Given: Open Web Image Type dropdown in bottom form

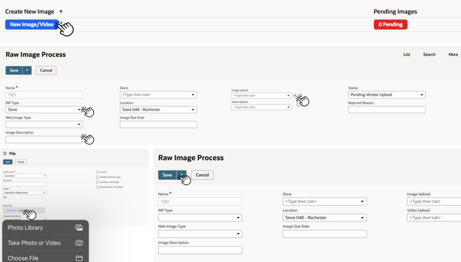Looking at the screenshot, I should pos(200,234).
